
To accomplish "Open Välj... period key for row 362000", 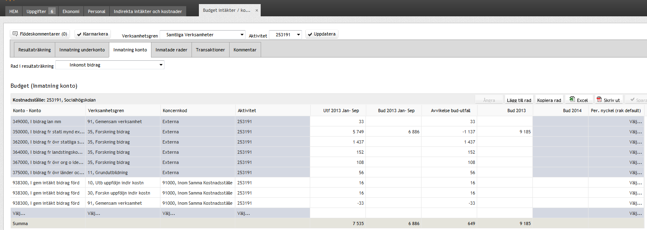I will pyautogui.click(x=636, y=142).
